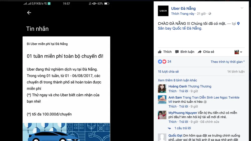Click the Thích like button
Screen dimensions: 251x141
click(165, 52)
